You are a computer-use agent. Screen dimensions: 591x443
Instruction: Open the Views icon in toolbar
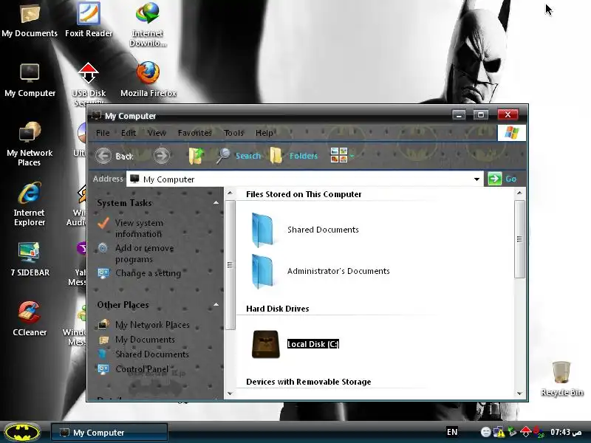point(339,155)
